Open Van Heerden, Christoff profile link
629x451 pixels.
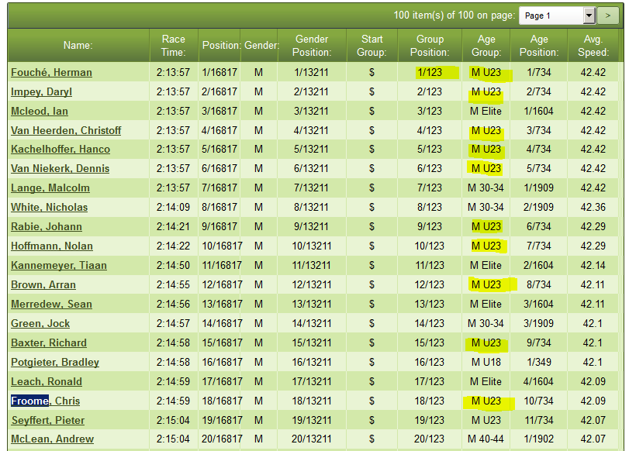click(66, 130)
